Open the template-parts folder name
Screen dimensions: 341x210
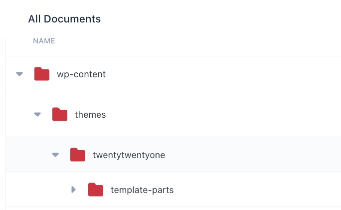(x=142, y=190)
